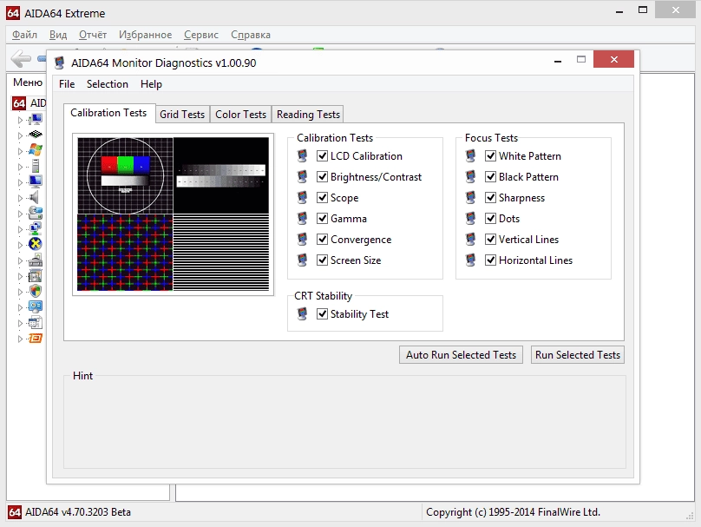The height and width of the screenshot is (527, 701).
Task: Select the orange Benchmark icon in the tree
Action: point(36,339)
